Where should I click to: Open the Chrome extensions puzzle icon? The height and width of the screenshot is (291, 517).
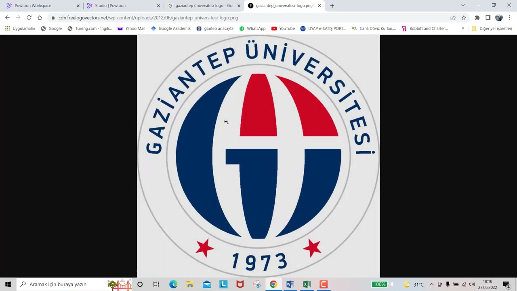pyautogui.click(x=477, y=18)
